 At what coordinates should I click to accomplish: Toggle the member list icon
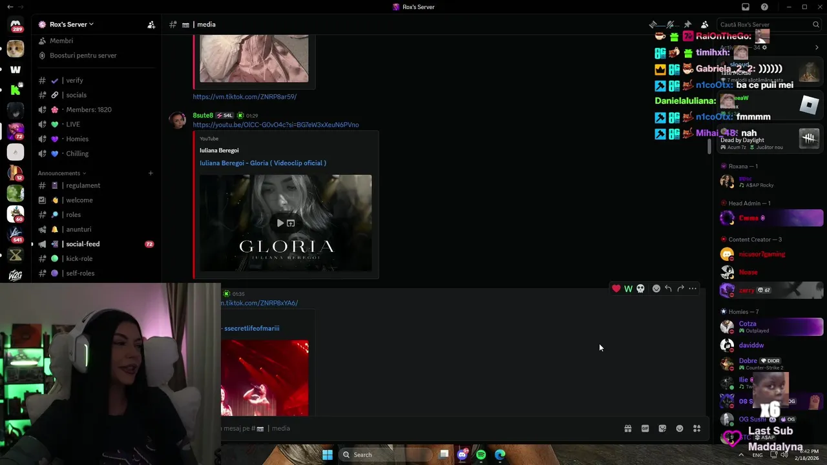704,25
